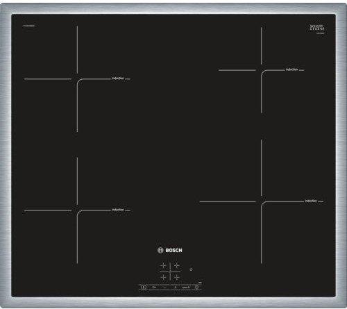This screenshot has width=347, height=309.
Task: Tap the main power button on the control strip
Action: pos(144,287)
